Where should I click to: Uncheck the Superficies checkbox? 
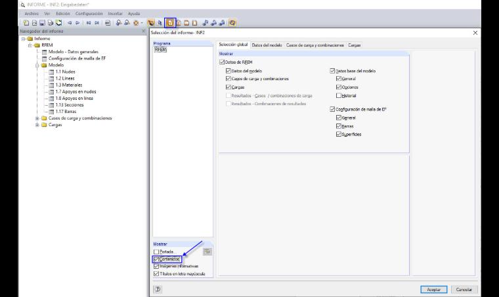[x=339, y=134]
